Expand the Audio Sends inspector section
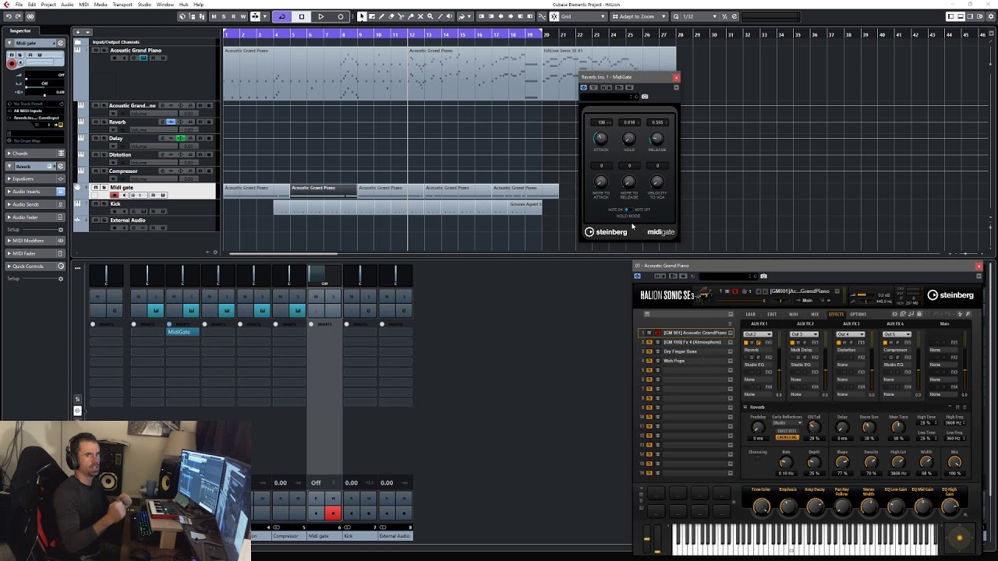 pyautogui.click(x=35, y=204)
